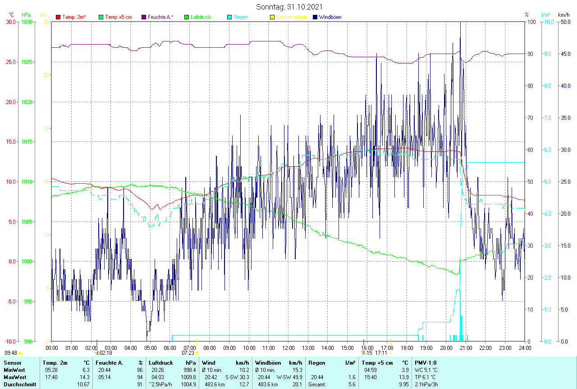Viewport: 577px width, 389px height.
Task: Click the '^2.5hPa/h' pressure change value
Action: pyautogui.click(x=161, y=384)
